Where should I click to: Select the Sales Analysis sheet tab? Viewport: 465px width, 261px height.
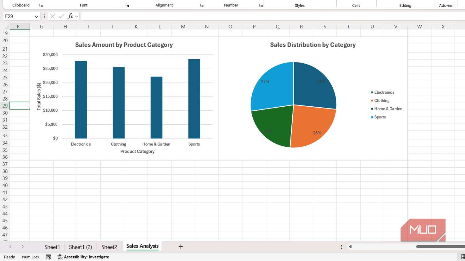pos(143,246)
